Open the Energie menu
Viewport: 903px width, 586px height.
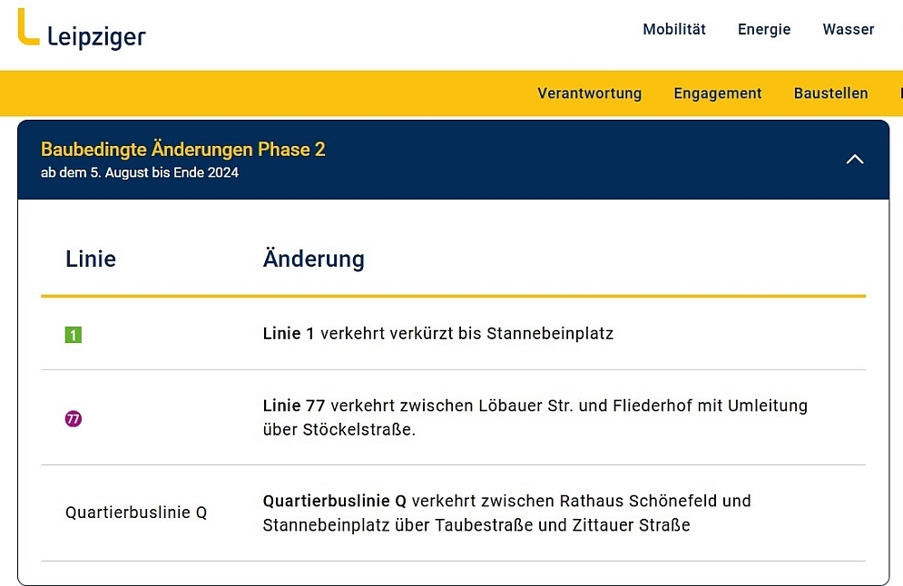tap(764, 29)
